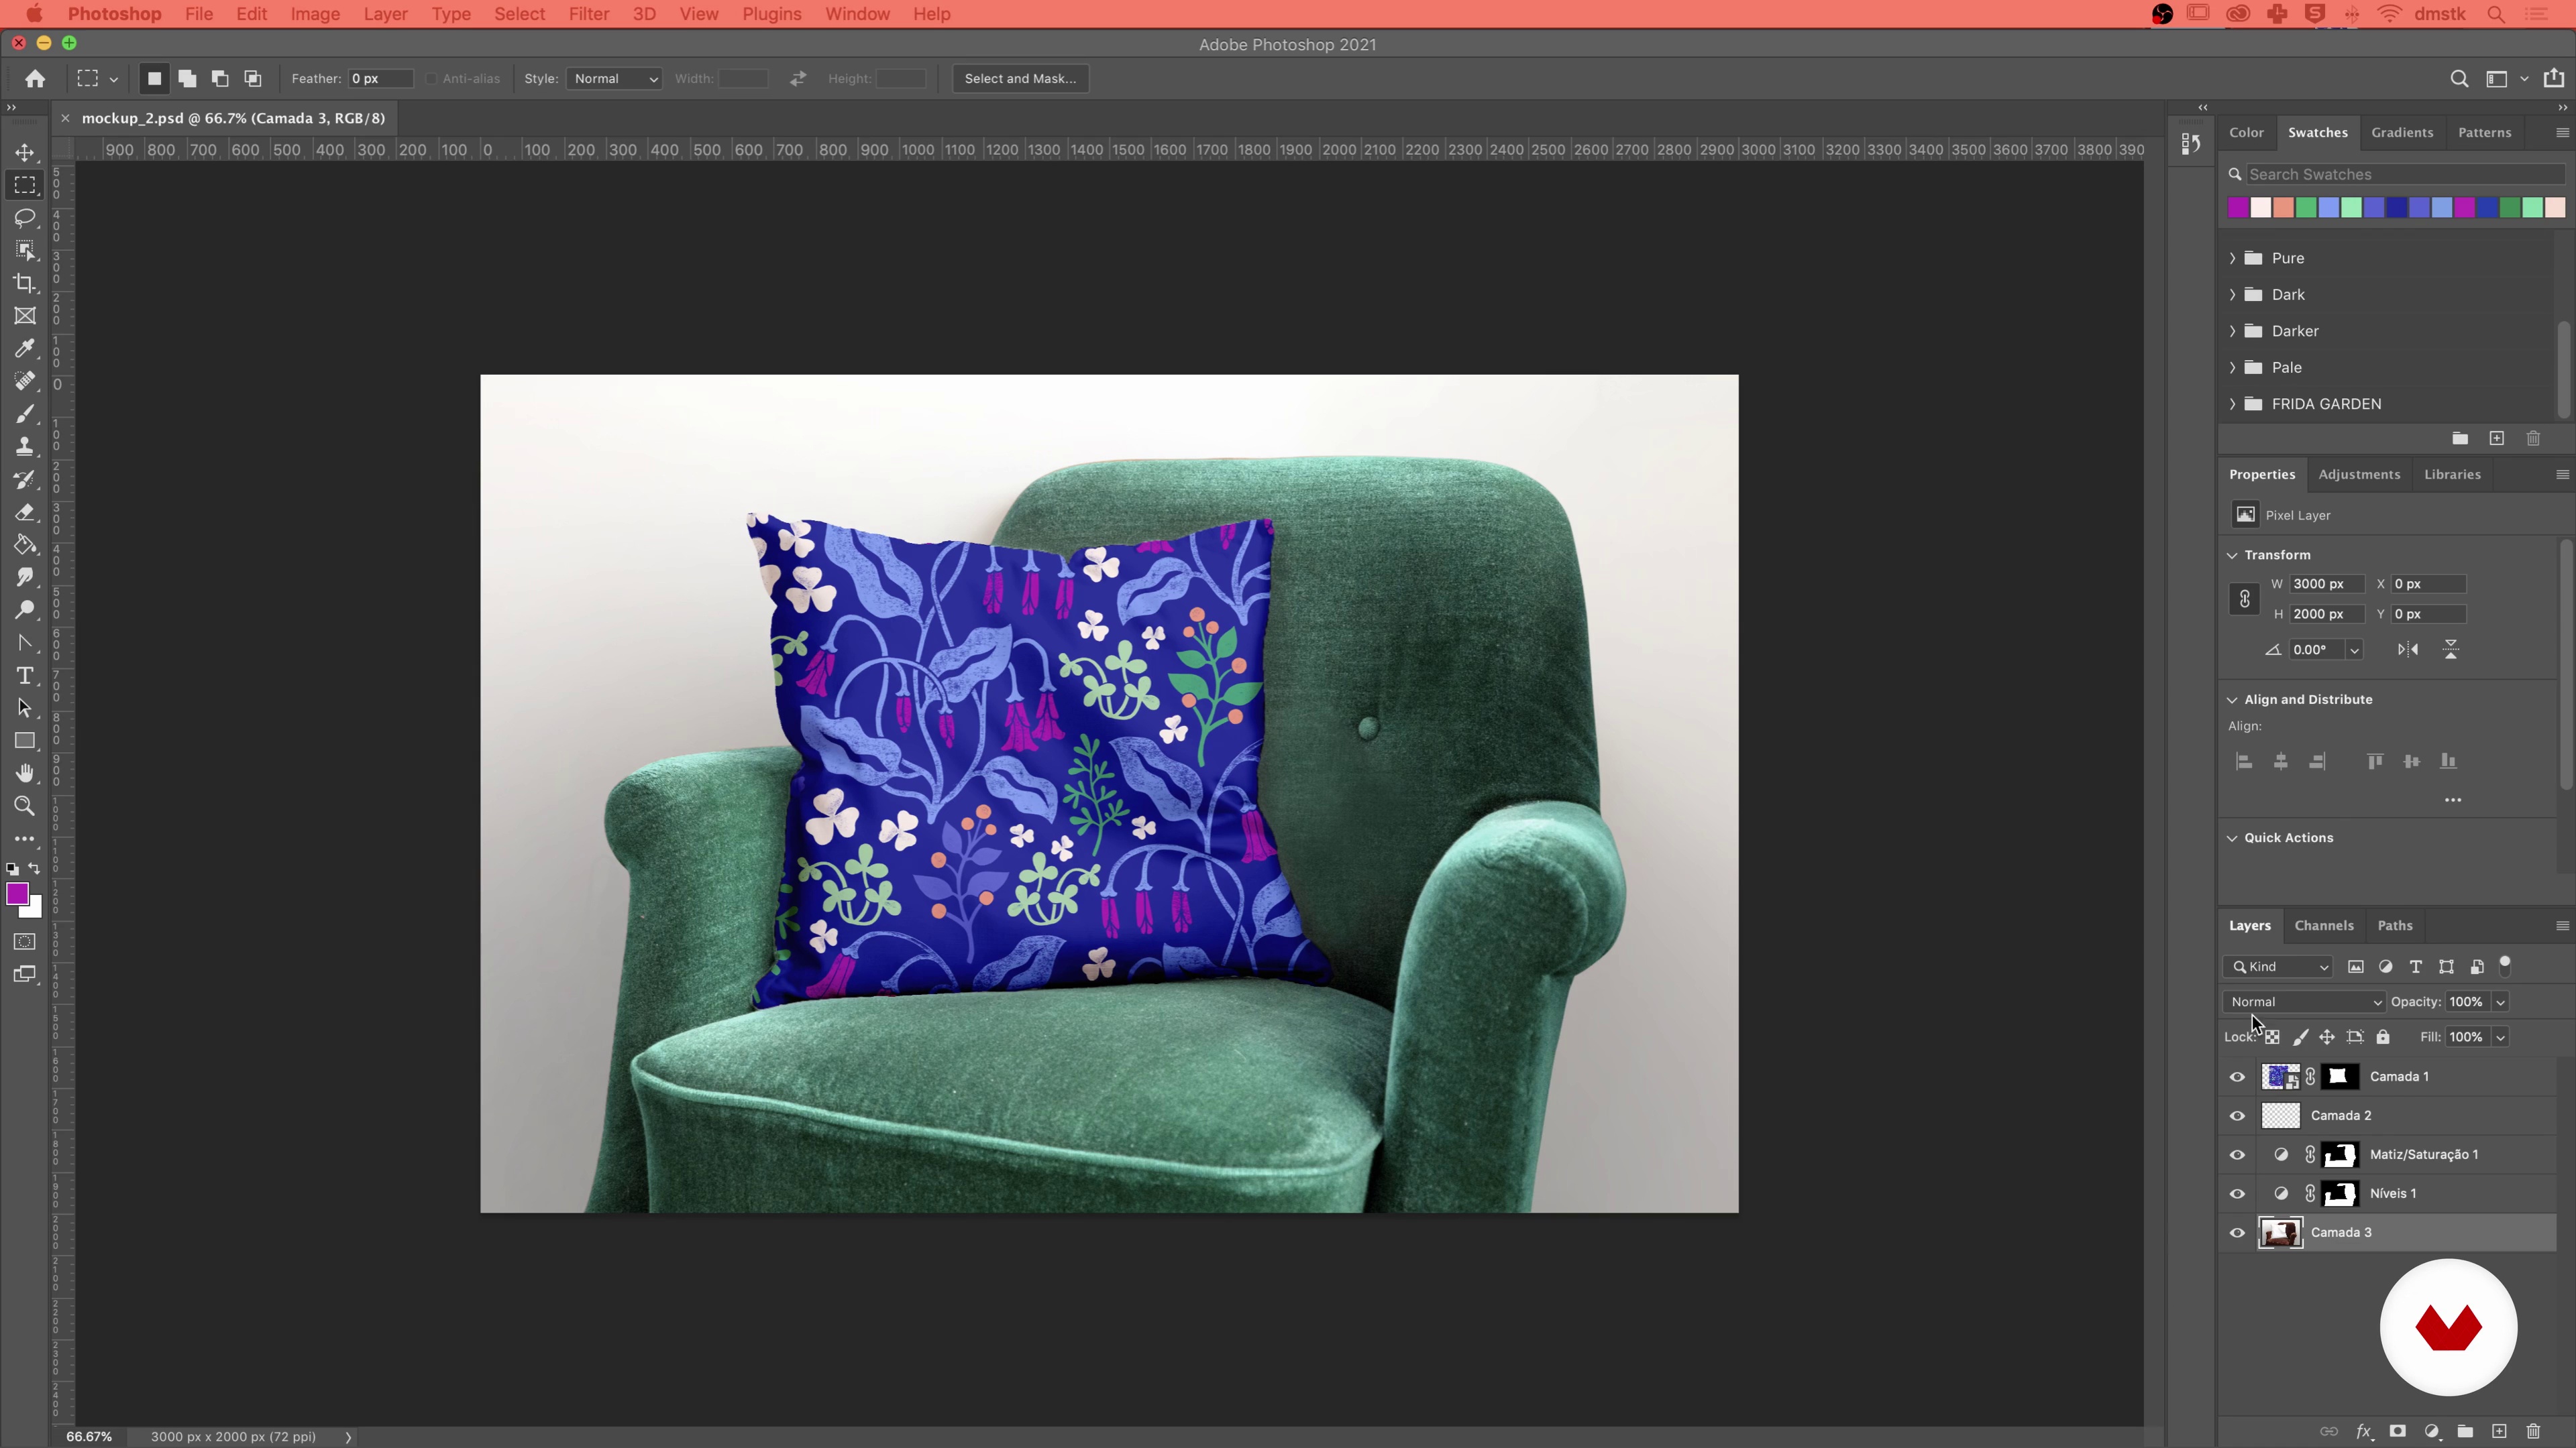Screen dimensions: 2576x1448
Task: Open the layer blend mode dropdown
Action: (x=2304, y=1002)
